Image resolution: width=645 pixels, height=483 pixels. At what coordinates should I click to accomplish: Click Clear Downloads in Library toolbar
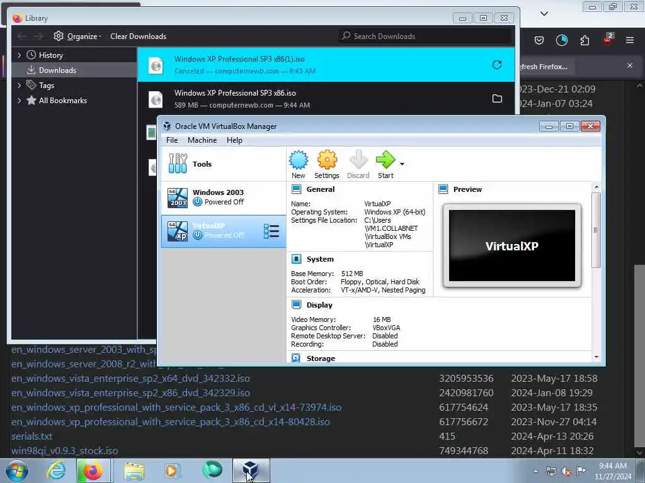(x=138, y=36)
